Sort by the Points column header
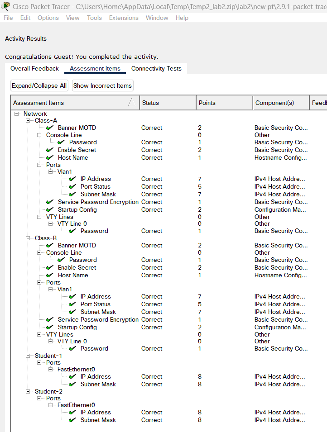The image size is (327, 432). tap(224, 103)
